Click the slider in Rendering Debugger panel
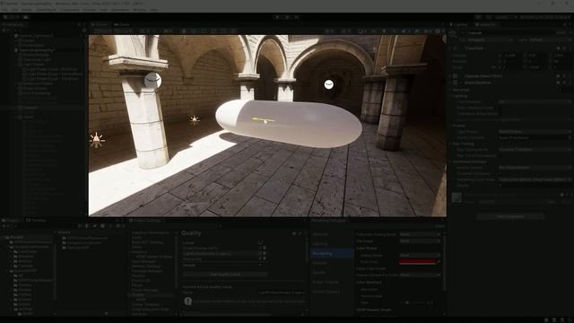Image resolution: width=574 pixels, height=323 pixels. click(x=413, y=303)
